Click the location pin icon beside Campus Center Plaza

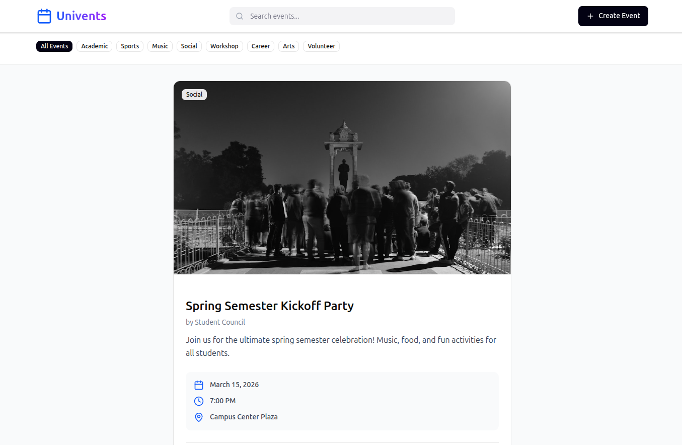(x=199, y=417)
